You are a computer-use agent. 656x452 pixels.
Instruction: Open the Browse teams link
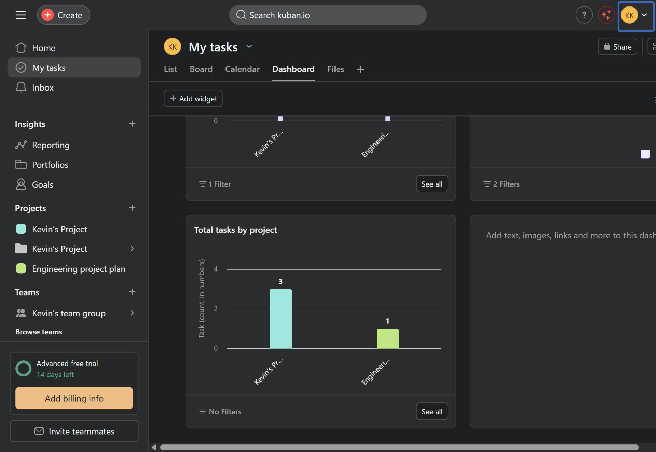39,332
